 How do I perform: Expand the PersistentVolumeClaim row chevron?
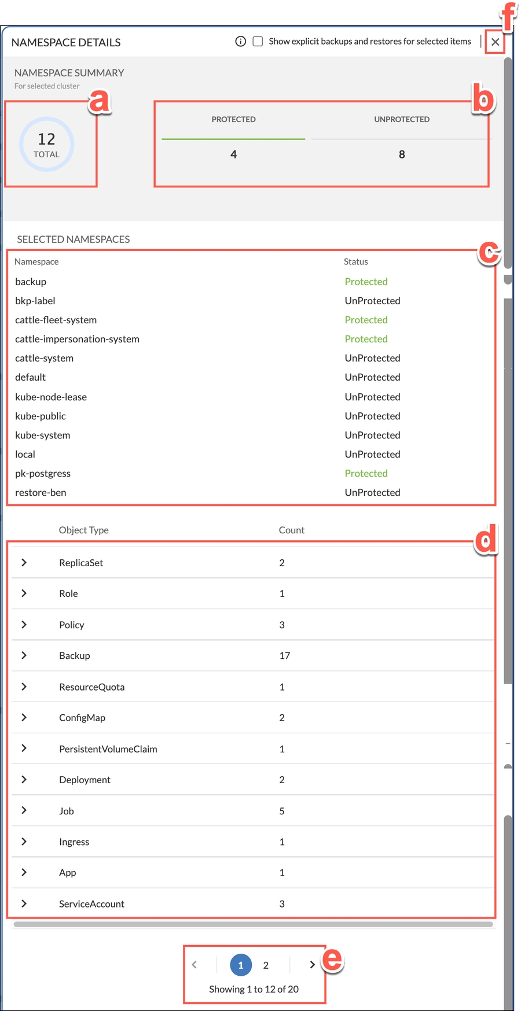pyautogui.click(x=24, y=748)
